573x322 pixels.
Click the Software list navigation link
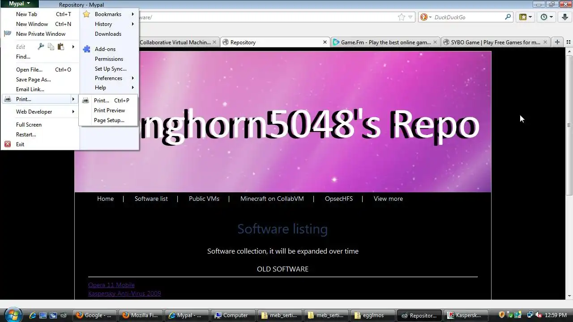(x=151, y=199)
